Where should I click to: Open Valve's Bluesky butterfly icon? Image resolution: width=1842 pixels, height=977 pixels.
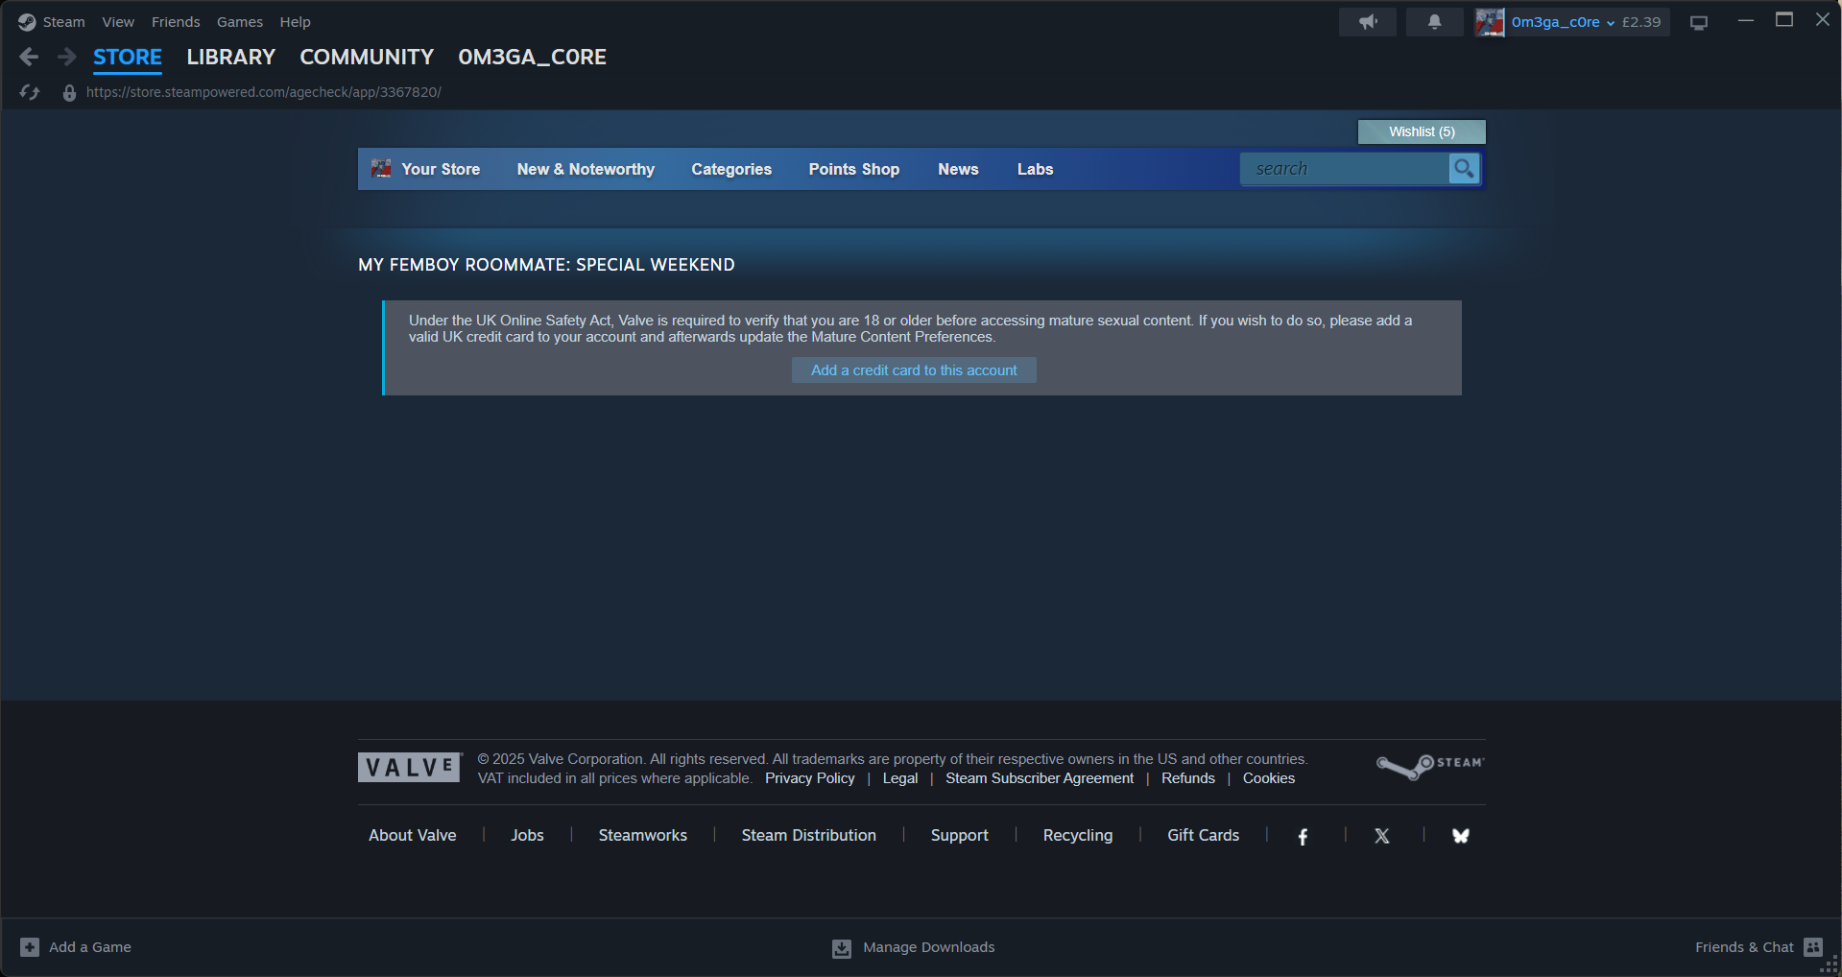point(1461,837)
